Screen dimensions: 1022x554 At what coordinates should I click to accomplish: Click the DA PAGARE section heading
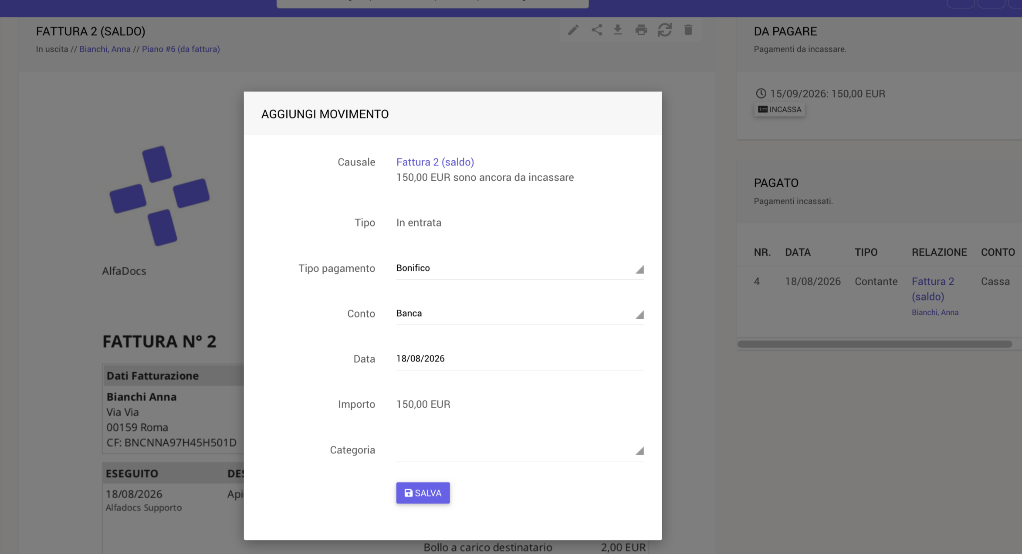pyautogui.click(x=785, y=31)
